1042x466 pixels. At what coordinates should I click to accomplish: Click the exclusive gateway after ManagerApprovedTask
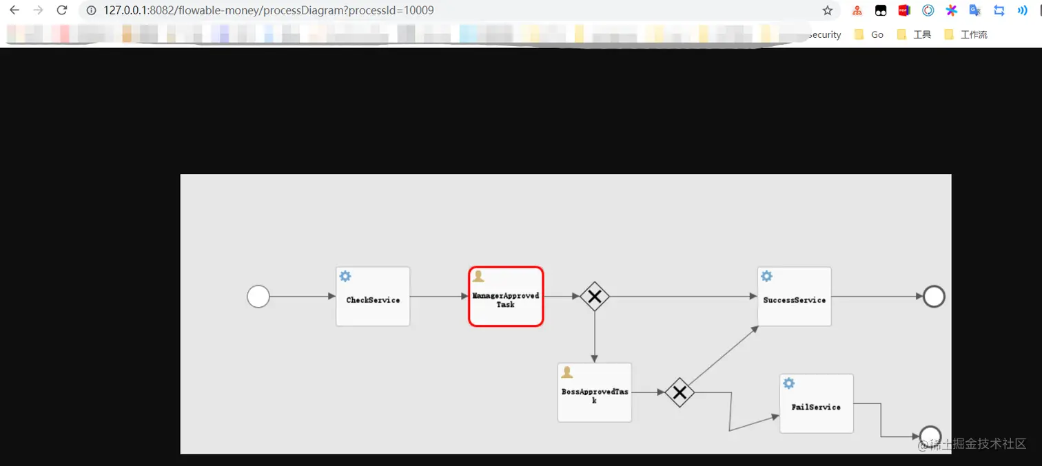pyautogui.click(x=594, y=297)
